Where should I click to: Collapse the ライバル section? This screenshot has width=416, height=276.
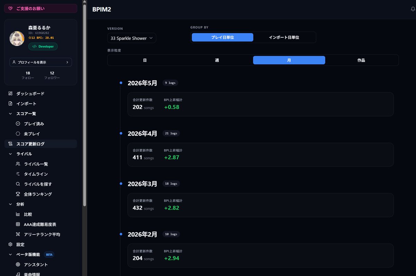pyautogui.click(x=10, y=154)
